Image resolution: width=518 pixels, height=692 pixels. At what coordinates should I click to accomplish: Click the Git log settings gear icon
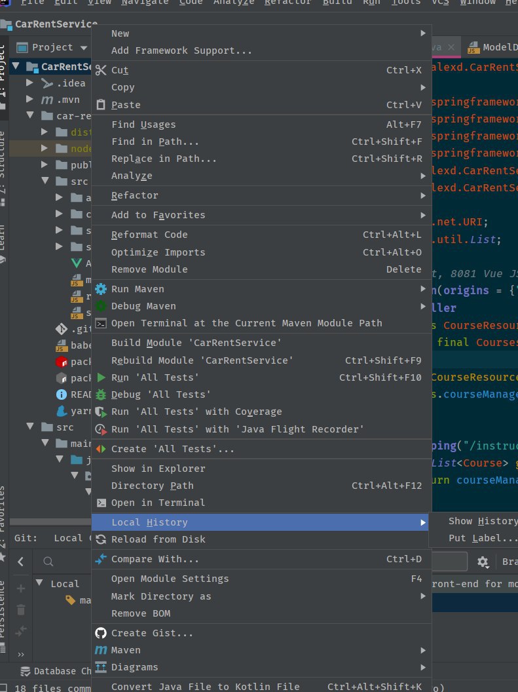pos(483,562)
